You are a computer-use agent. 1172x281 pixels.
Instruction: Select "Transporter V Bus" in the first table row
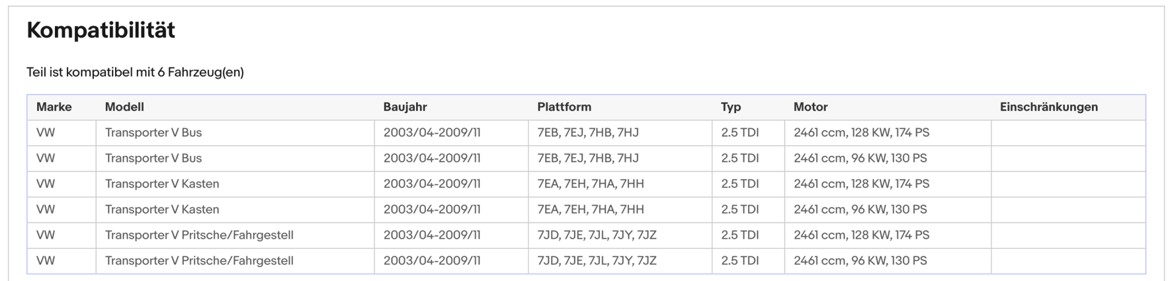tap(153, 132)
